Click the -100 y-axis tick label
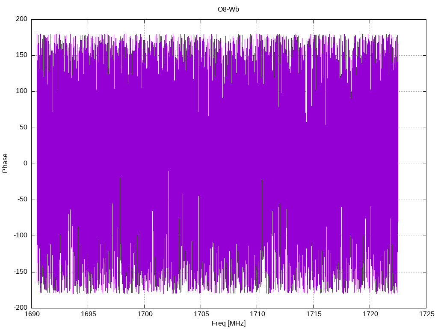Viewport: 438px width, 329px height. 21,235
